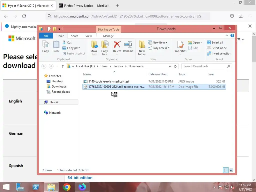Viewport: 256px width, 192px height.
Task: Expand the Easy access dropdown
Action: [159, 48]
